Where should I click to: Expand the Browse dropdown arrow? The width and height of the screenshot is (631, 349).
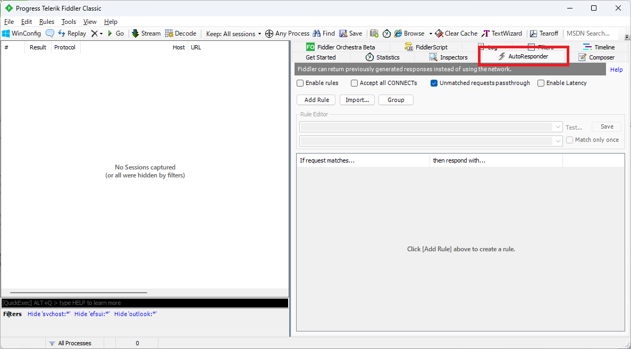click(430, 34)
